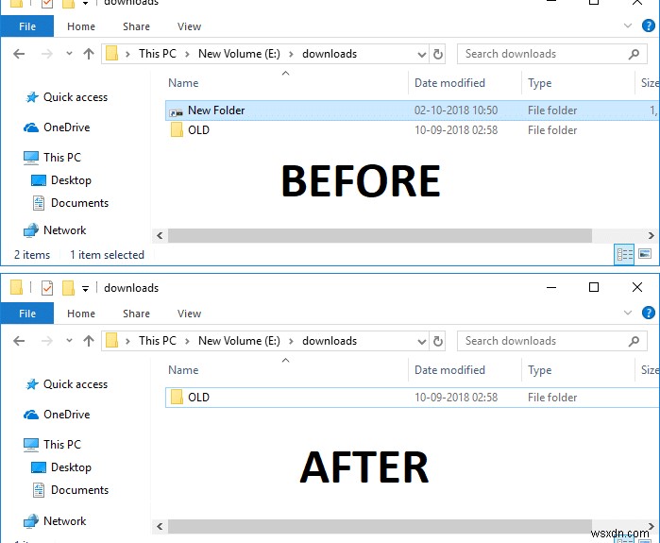Go up one folder in AFTER window
The height and width of the screenshot is (543, 660).
pos(89,341)
